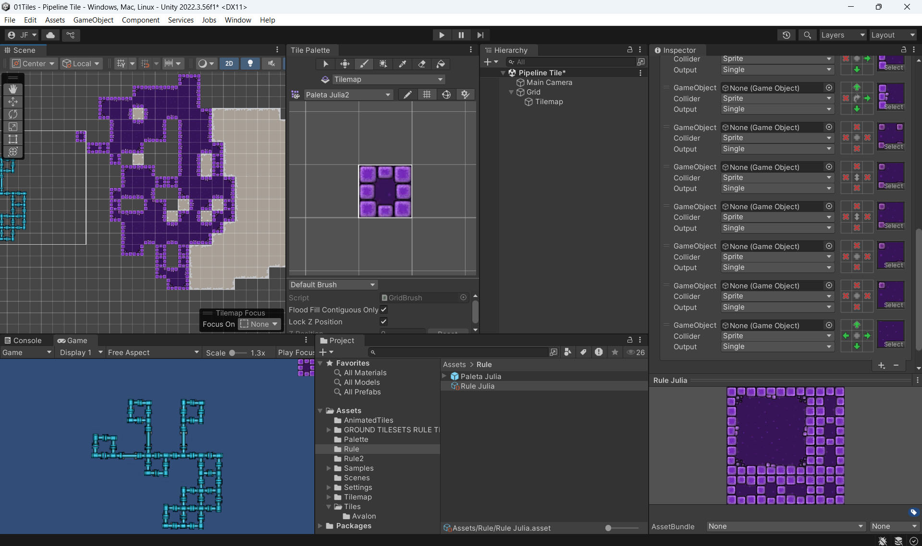This screenshot has height=546, width=922.
Task: Open the Paleta Julia2 palette dropdown
Action: (347, 95)
